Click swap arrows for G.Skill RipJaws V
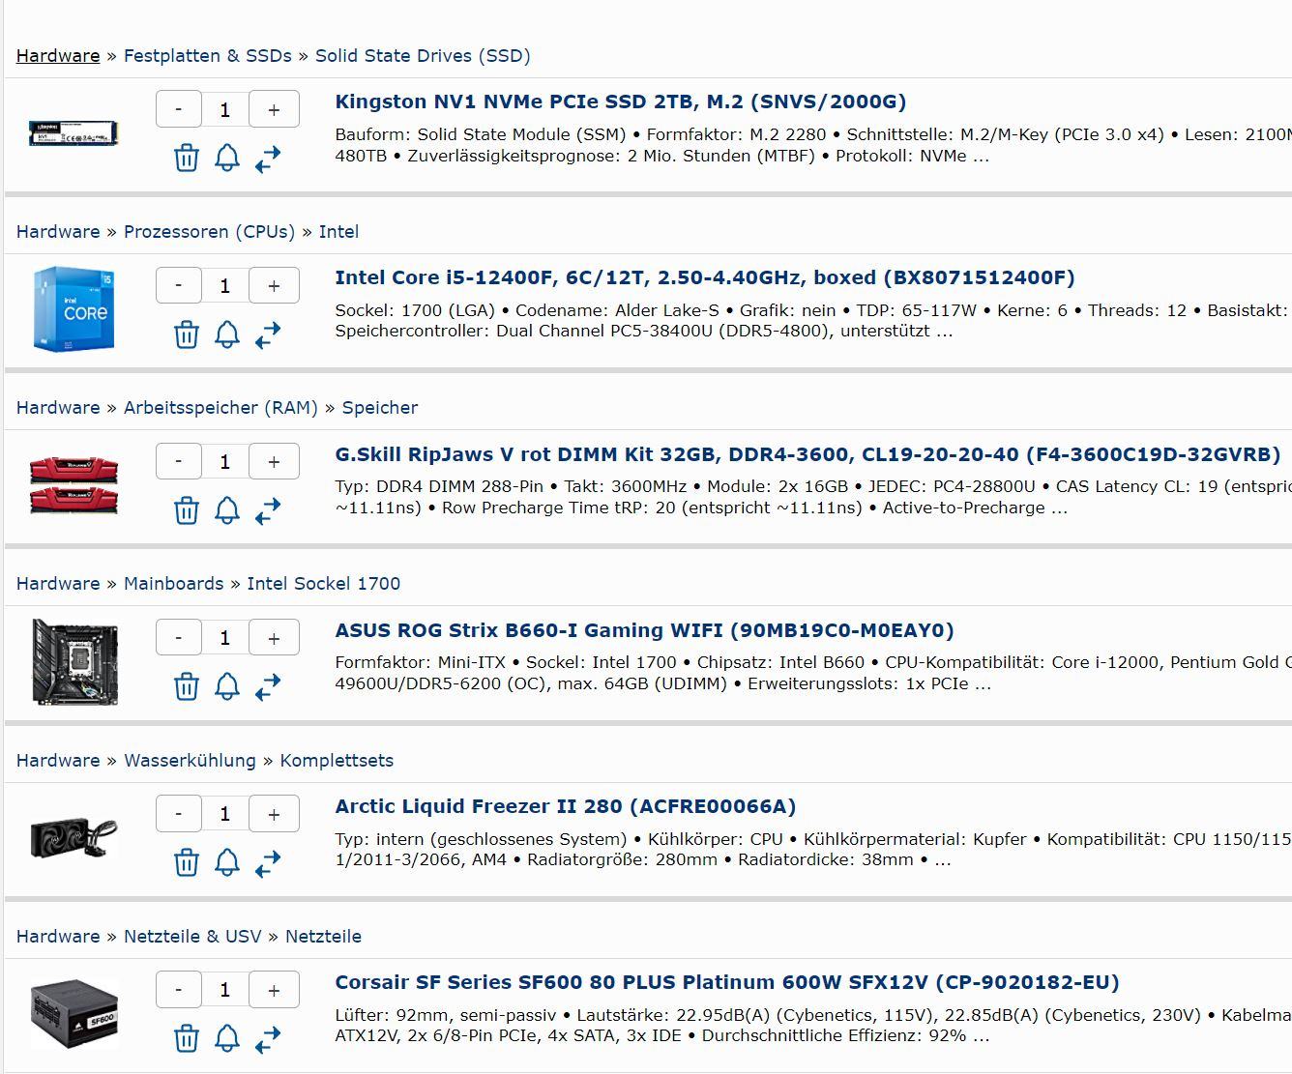Screen dimensions: 1292x1074 [x=268, y=511]
